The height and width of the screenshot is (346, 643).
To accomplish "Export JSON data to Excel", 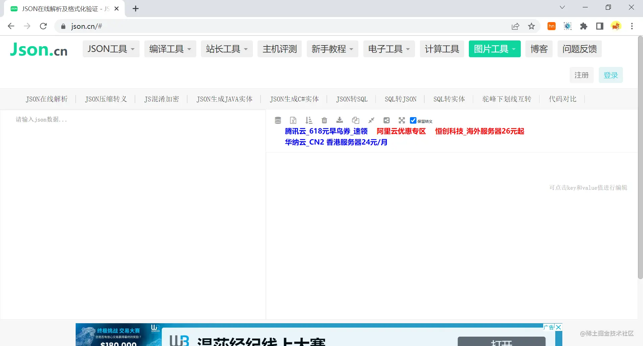I will tap(293, 120).
